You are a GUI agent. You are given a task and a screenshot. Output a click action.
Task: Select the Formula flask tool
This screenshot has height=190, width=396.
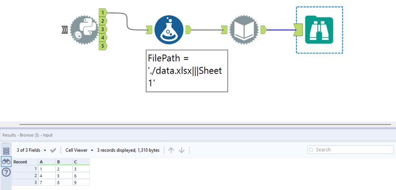tap(169, 30)
